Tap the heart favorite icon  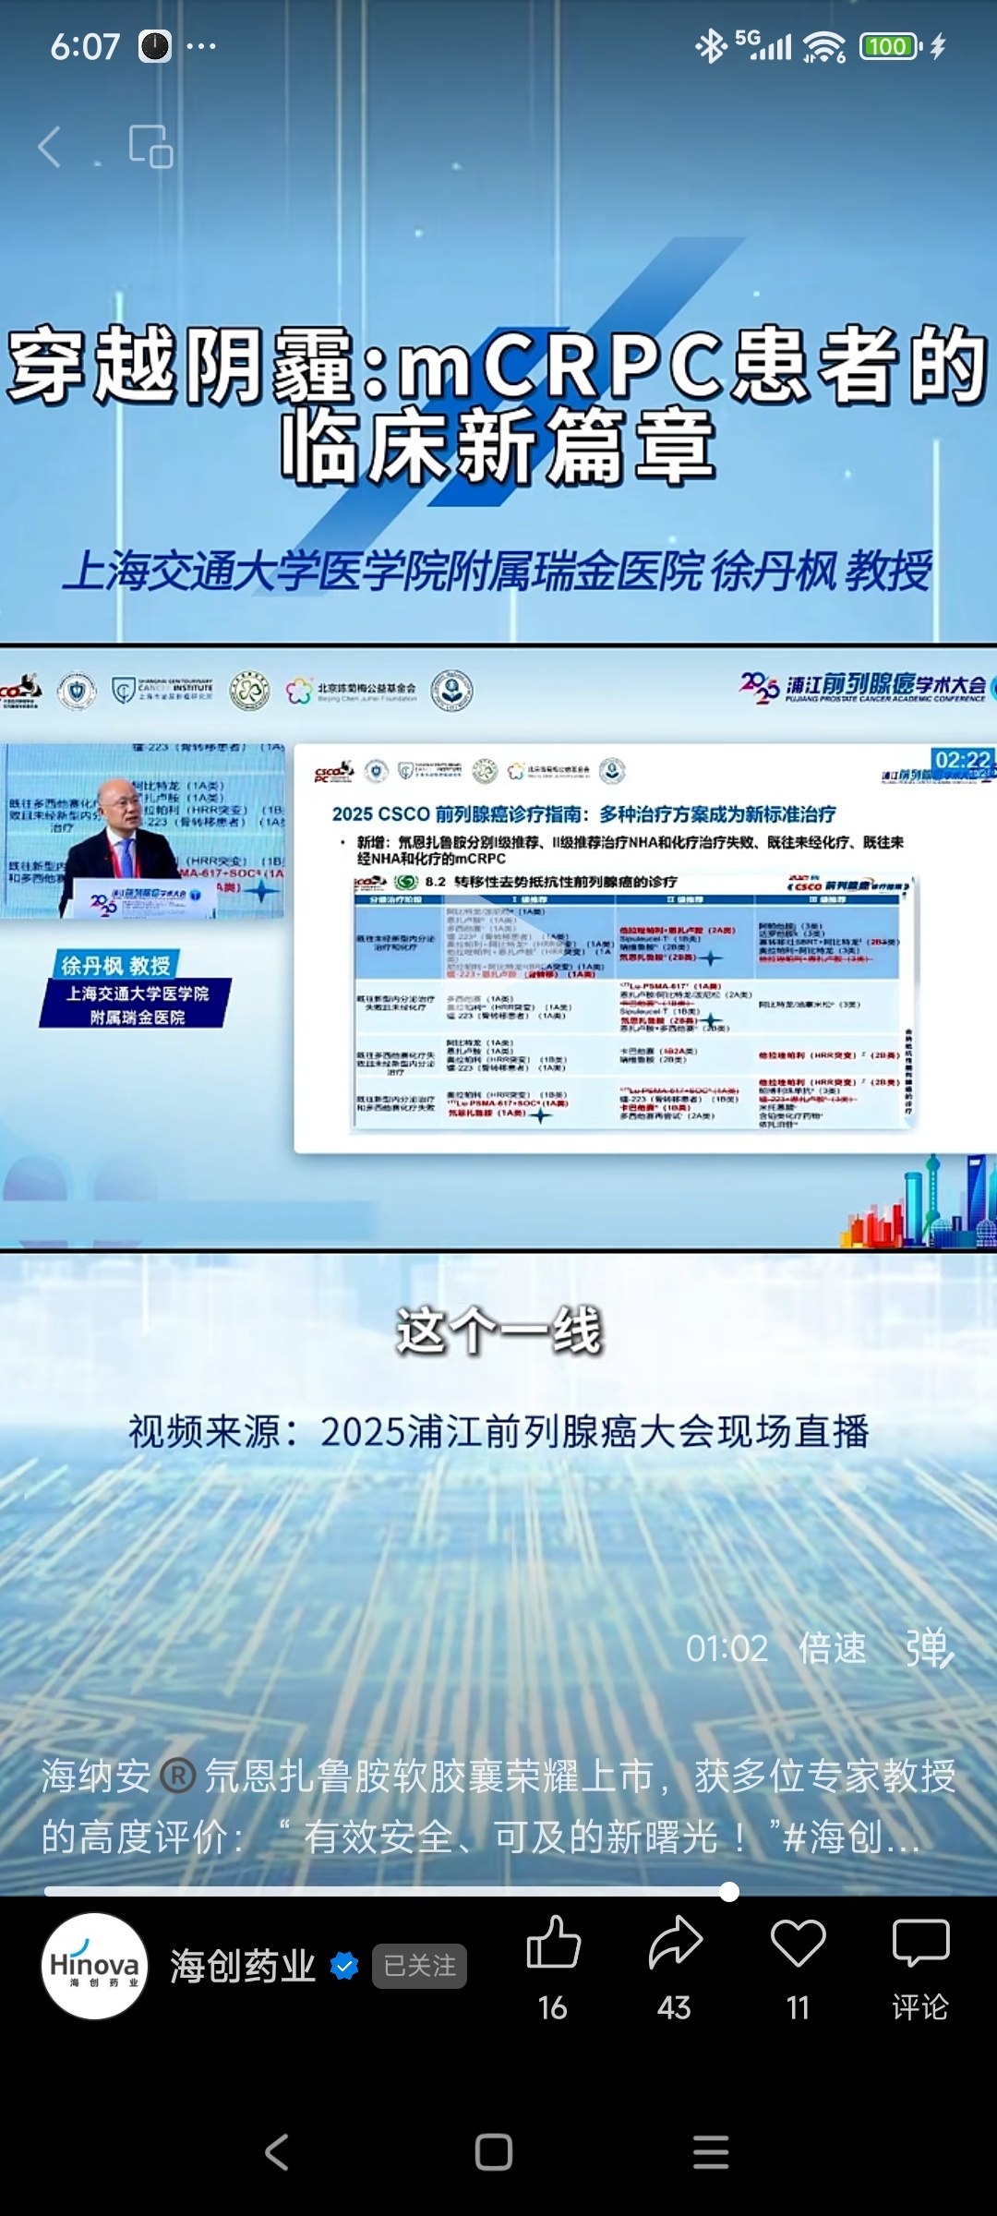pyautogui.click(x=799, y=1943)
